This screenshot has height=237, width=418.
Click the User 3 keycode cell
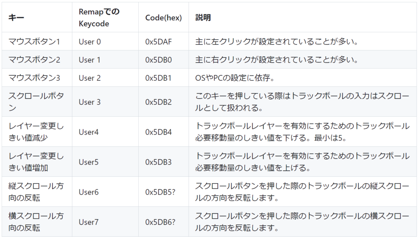click(x=90, y=102)
